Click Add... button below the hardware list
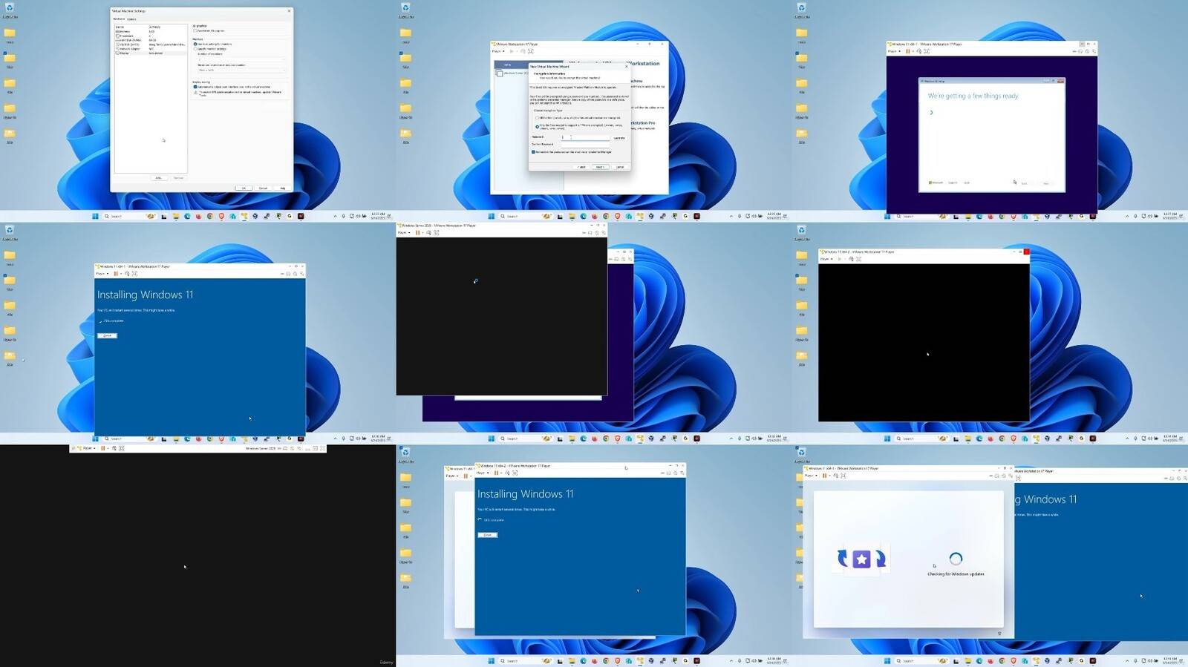The width and height of the screenshot is (1188, 667). 159,178
